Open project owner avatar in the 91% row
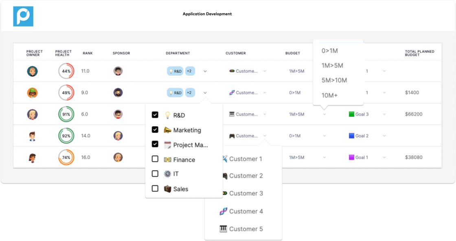Viewport: 456px width, 241px height. [x=32, y=114]
